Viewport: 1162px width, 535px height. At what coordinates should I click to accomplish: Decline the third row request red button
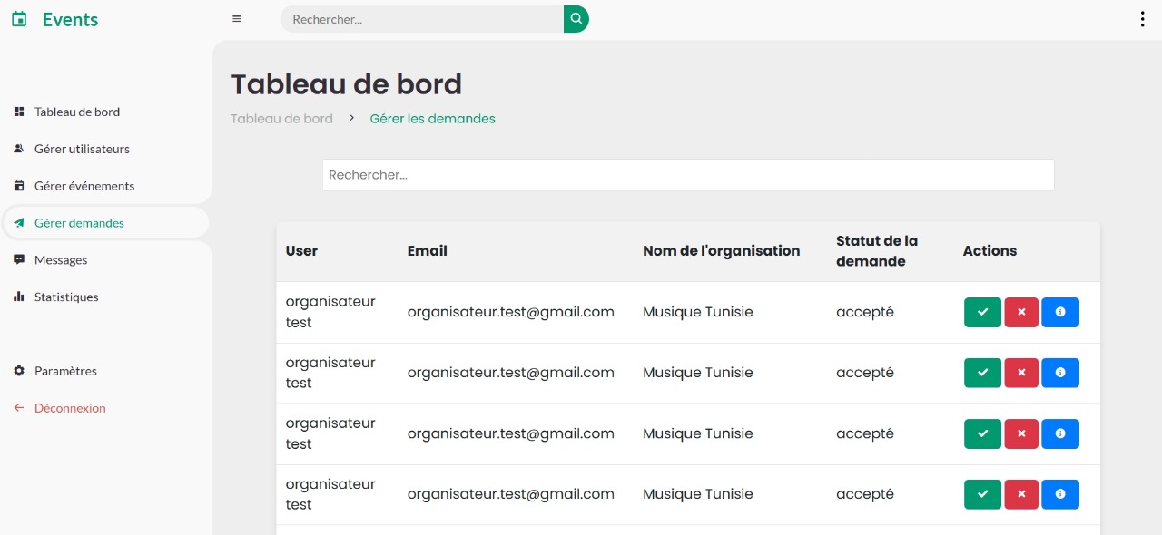1021,433
